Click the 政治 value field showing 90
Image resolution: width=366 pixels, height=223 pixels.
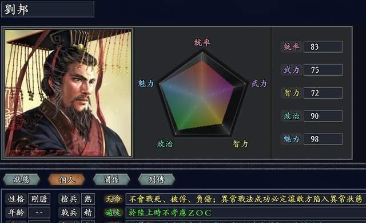pyautogui.click(x=323, y=116)
